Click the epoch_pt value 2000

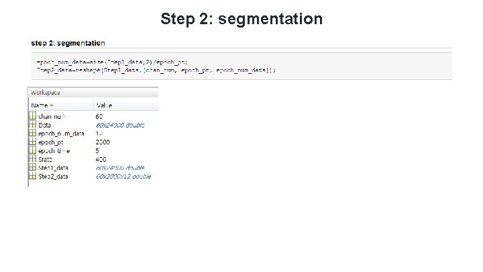tap(103, 142)
